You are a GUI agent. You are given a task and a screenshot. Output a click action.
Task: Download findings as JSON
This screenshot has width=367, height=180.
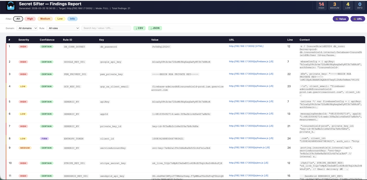pyautogui.click(x=155, y=28)
